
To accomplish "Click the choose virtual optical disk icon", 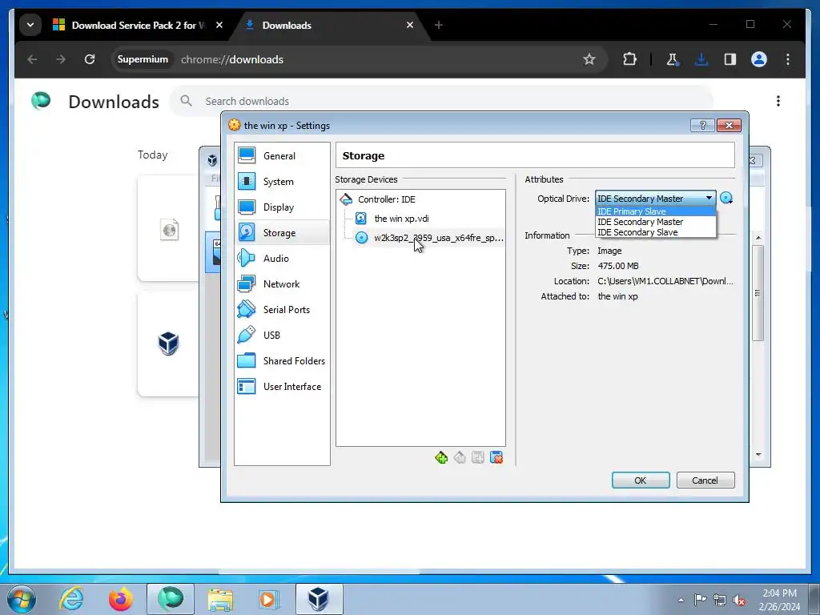I will click(726, 199).
